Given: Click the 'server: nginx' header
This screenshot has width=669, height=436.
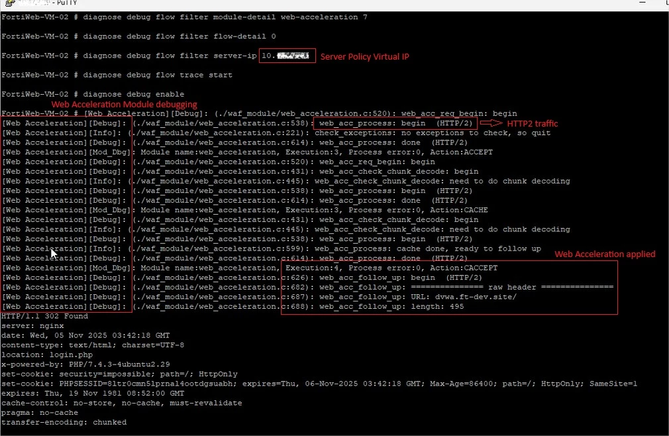Looking at the screenshot, I should coord(32,325).
